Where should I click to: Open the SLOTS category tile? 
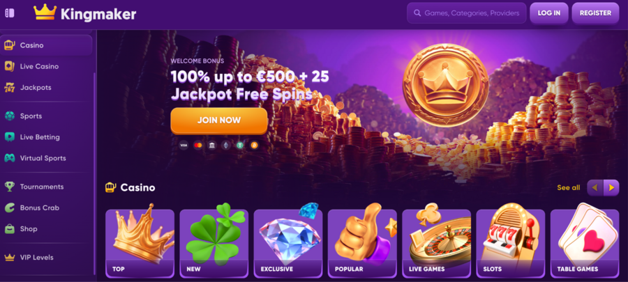click(x=511, y=242)
